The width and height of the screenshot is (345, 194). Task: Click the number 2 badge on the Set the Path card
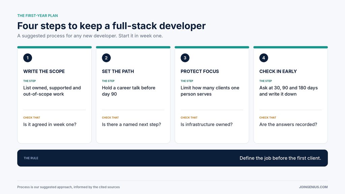[x=106, y=58]
